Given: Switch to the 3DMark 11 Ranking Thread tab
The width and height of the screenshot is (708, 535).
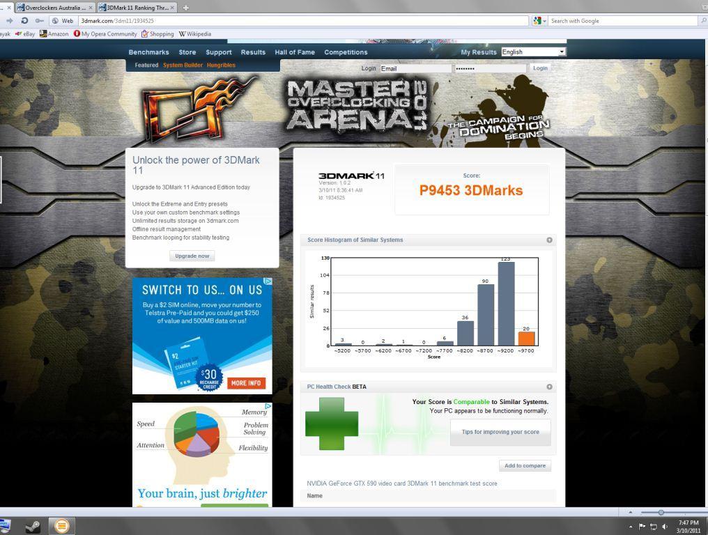Looking at the screenshot, I should [x=137, y=8].
